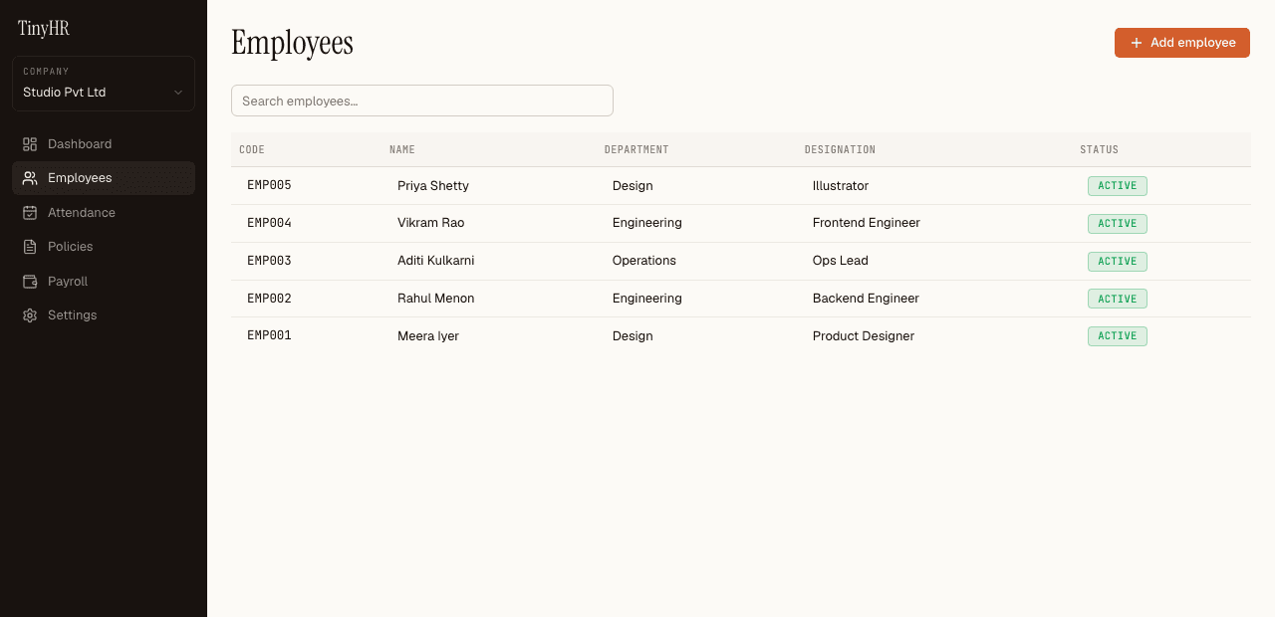The width and height of the screenshot is (1275, 617).
Task: Click the Active badge for Meera Iyer
Action: click(1118, 336)
